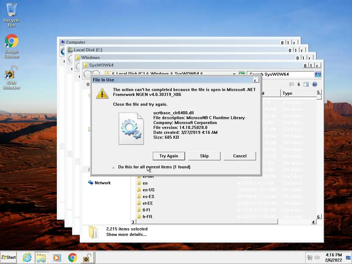The width and height of the screenshot is (352, 264).
Task: Click the vertical scrollbar up arrow
Action: point(319,93)
